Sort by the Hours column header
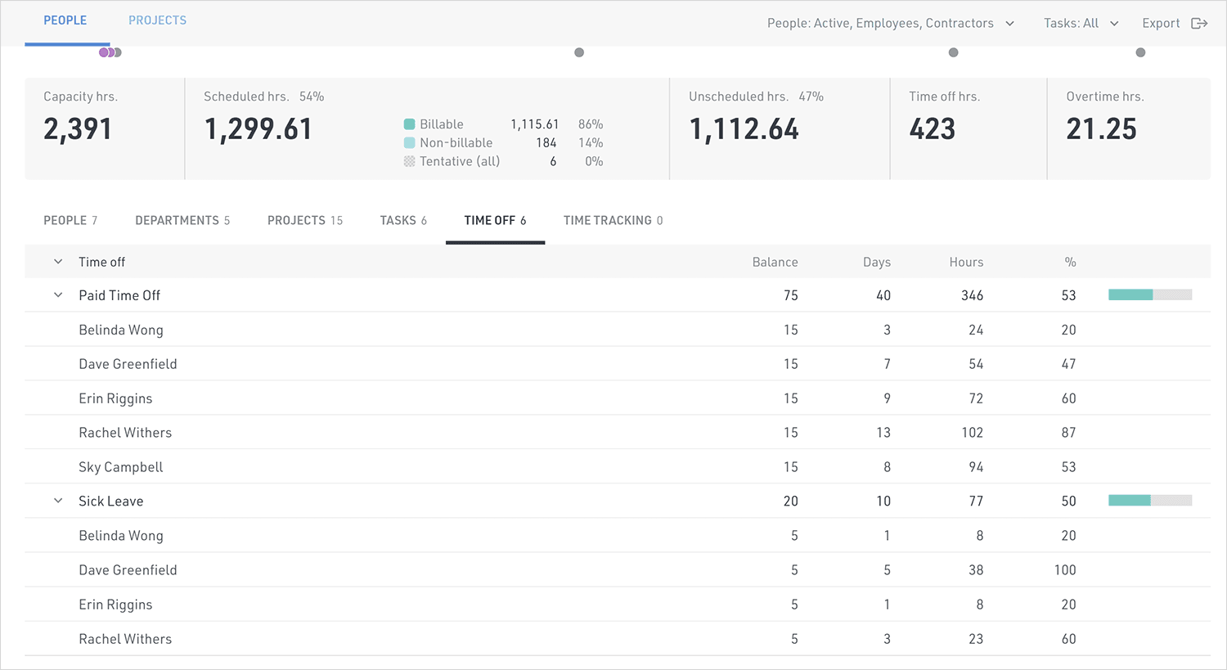1227x670 pixels. click(x=966, y=262)
